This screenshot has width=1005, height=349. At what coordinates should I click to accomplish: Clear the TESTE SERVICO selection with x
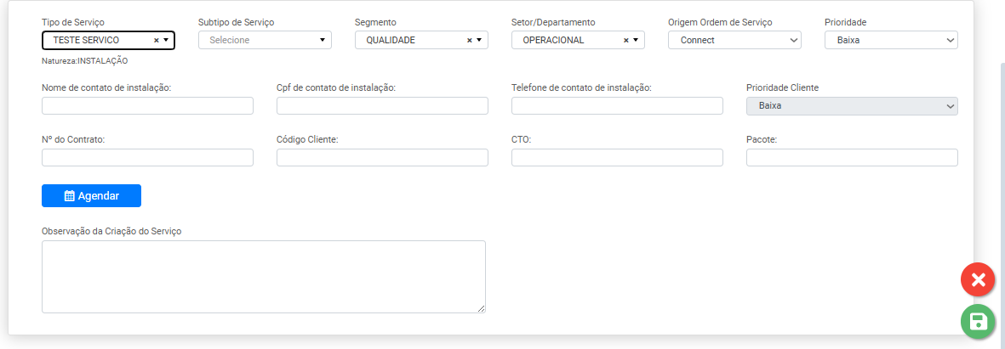click(x=156, y=40)
